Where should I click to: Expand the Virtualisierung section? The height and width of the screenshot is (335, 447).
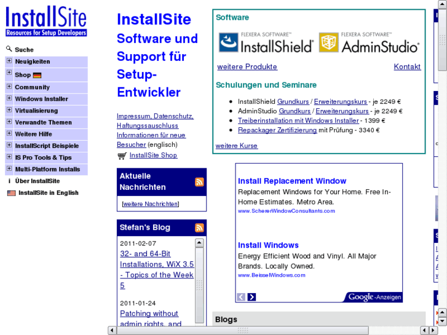click(x=9, y=110)
